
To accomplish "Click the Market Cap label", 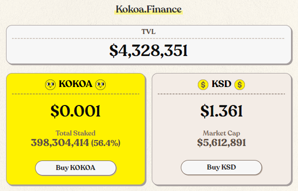I will (221, 133).
